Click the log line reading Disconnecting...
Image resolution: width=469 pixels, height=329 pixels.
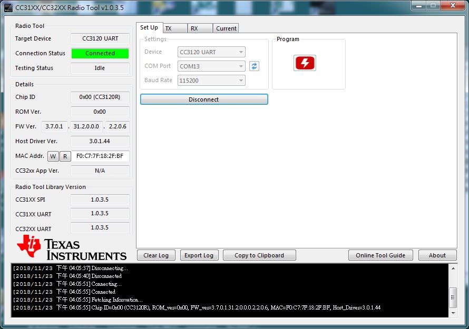click(70, 268)
